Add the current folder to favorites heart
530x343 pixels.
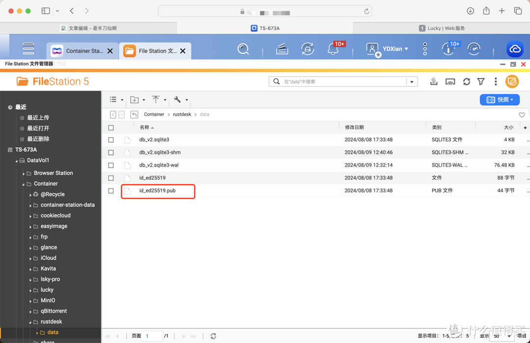(522, 115)
